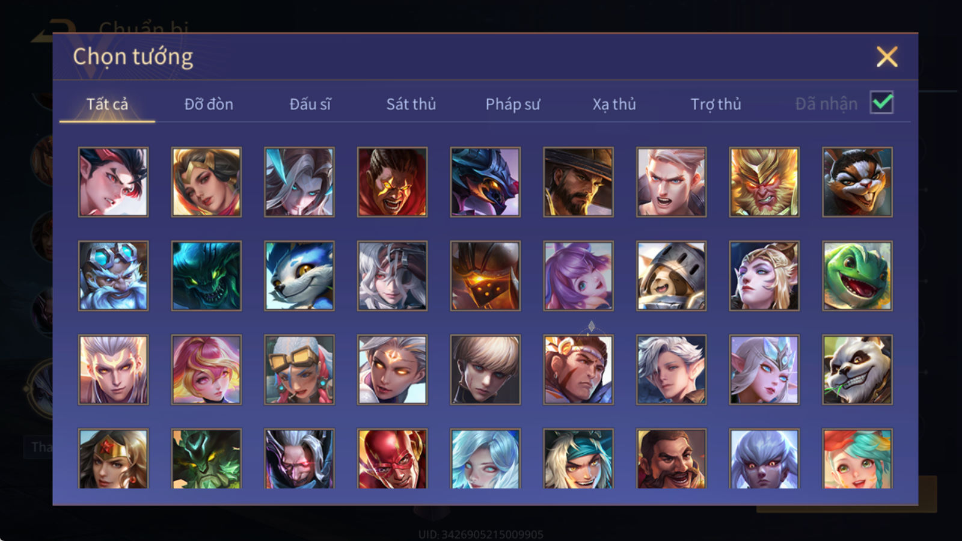Select the blue fox hero portrait
Screen dimensions: 962x541
click(x=299, y=276)
